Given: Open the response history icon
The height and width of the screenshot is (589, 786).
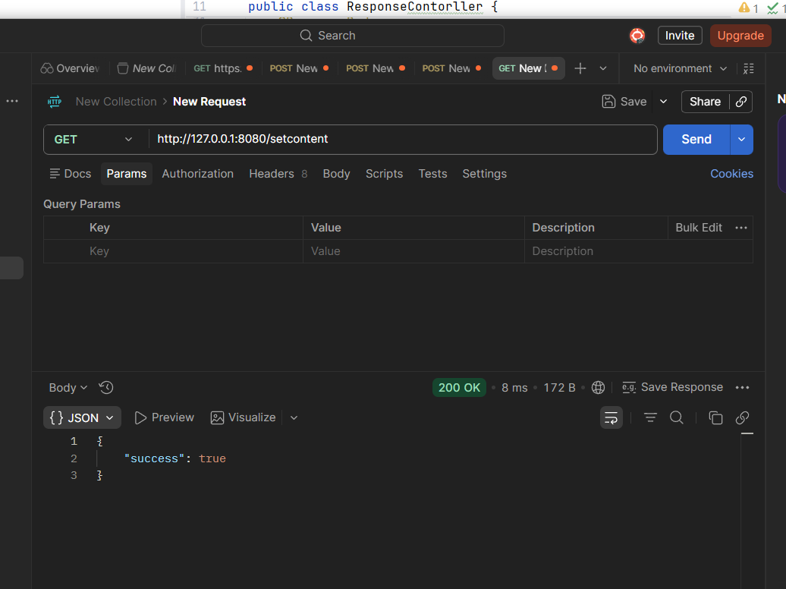Looking at the screenshot, I should [x=105, y=388].
